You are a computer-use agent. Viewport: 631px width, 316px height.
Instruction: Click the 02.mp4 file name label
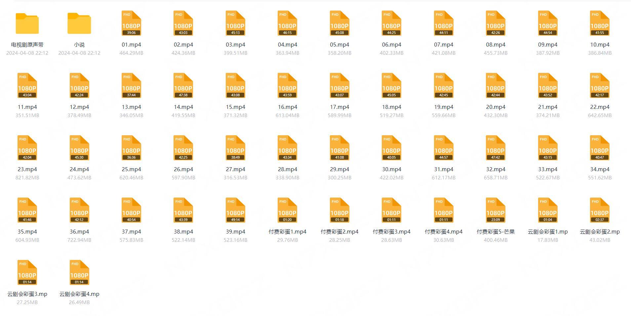click(183, 45)
